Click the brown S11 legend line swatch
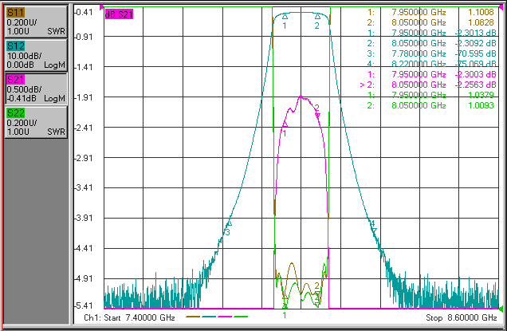 click(x=193, y=317)
